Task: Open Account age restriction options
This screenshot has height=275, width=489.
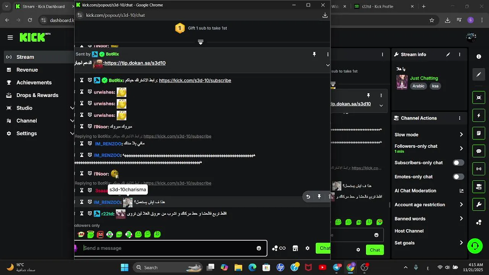Action: pyautogui.click(x=429, y=205)
